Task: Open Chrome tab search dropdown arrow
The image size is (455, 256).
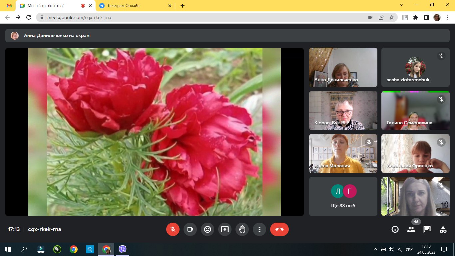Action: pos(402,5)
